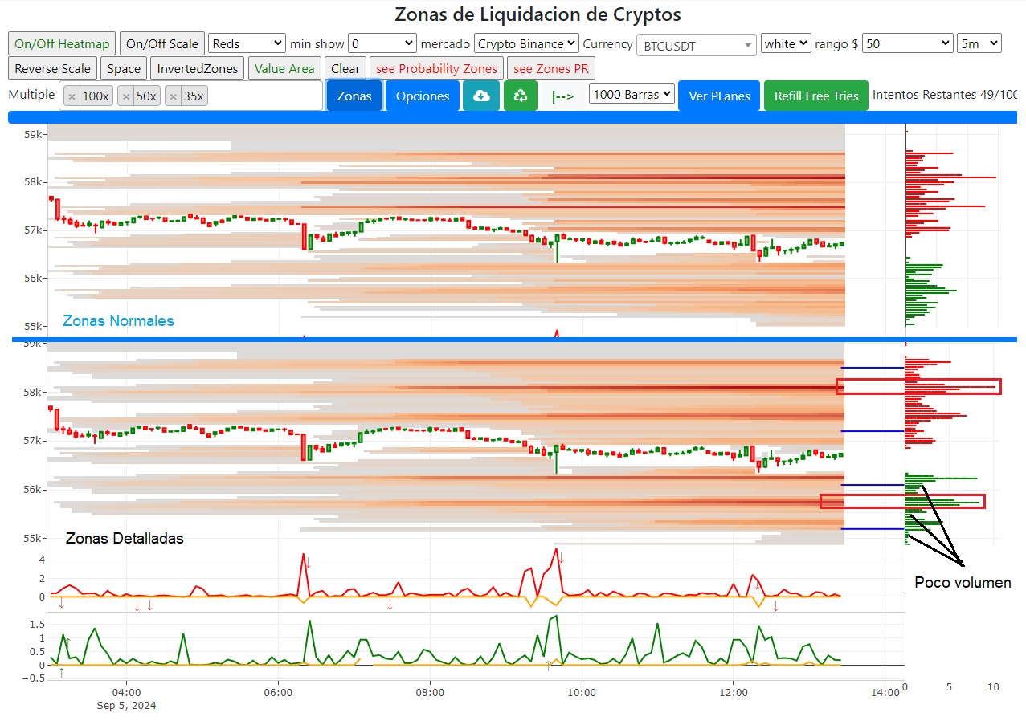The height and width of the screenshot is (725, 1026).
Task: Open the BTCUSDT currency selector
Action: (x=696, y=45)
